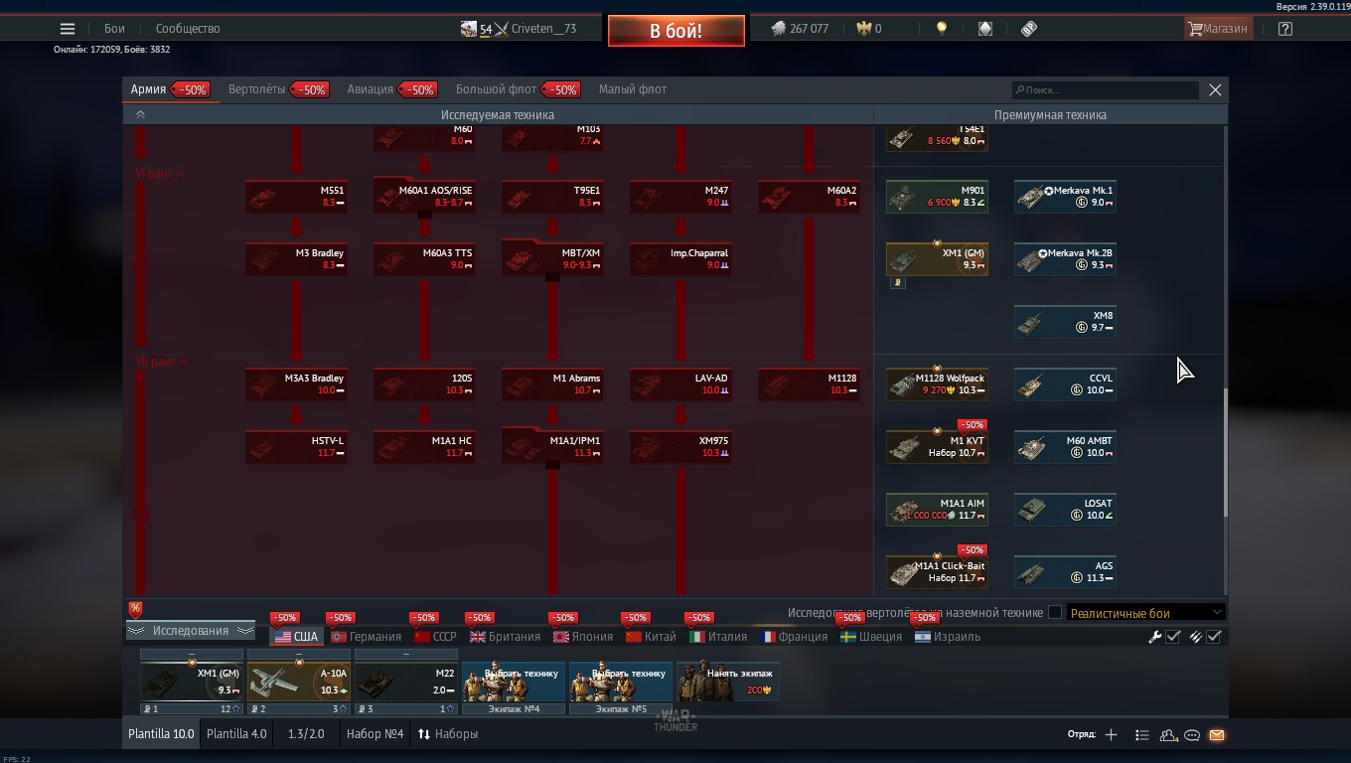Screen dimensions: 1351x763
Task: Collapse the tree with the double-chevron arrow
Action: pos(140,115)
